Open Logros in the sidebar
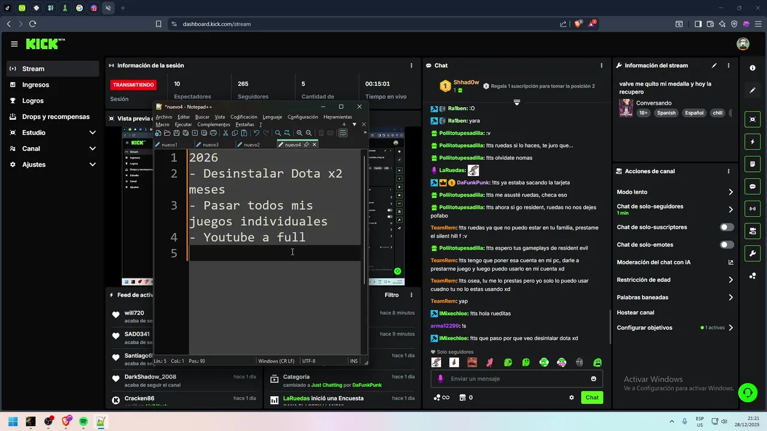The width and height of the screenshot is (767, 431). 53,101
